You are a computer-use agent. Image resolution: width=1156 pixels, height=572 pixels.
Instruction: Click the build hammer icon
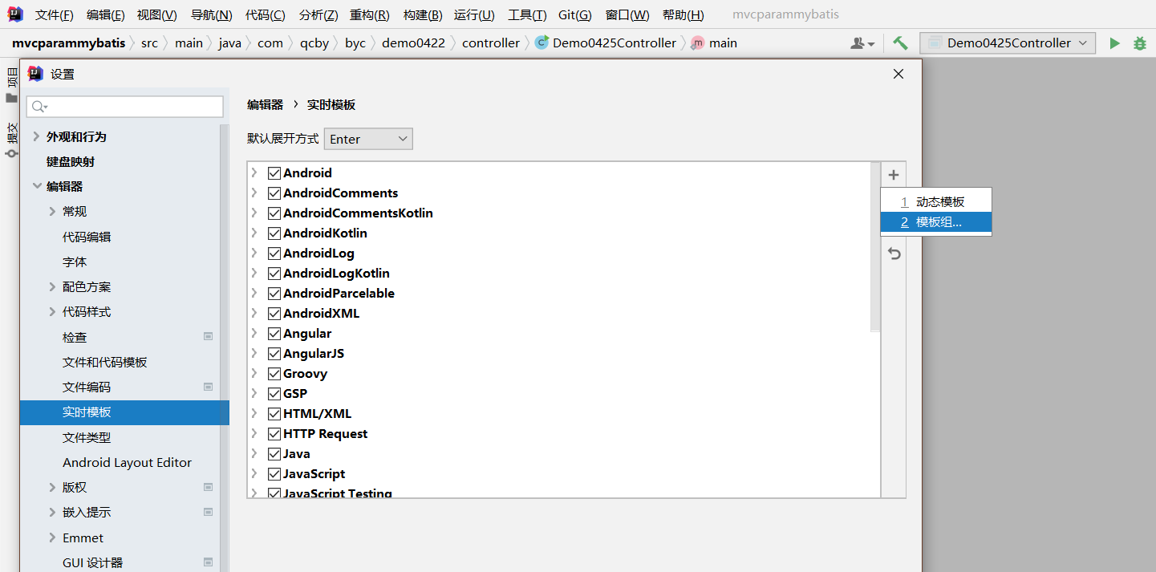click(901, 43)
